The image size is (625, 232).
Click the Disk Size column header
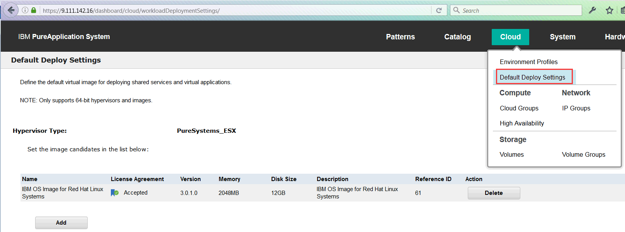[x=284, y=179]
